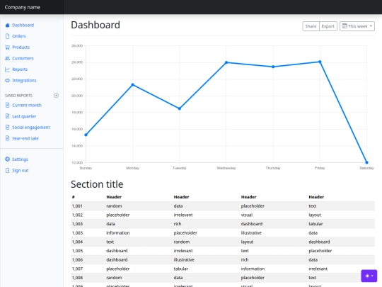Click 'random' in row 1,008

114,278
